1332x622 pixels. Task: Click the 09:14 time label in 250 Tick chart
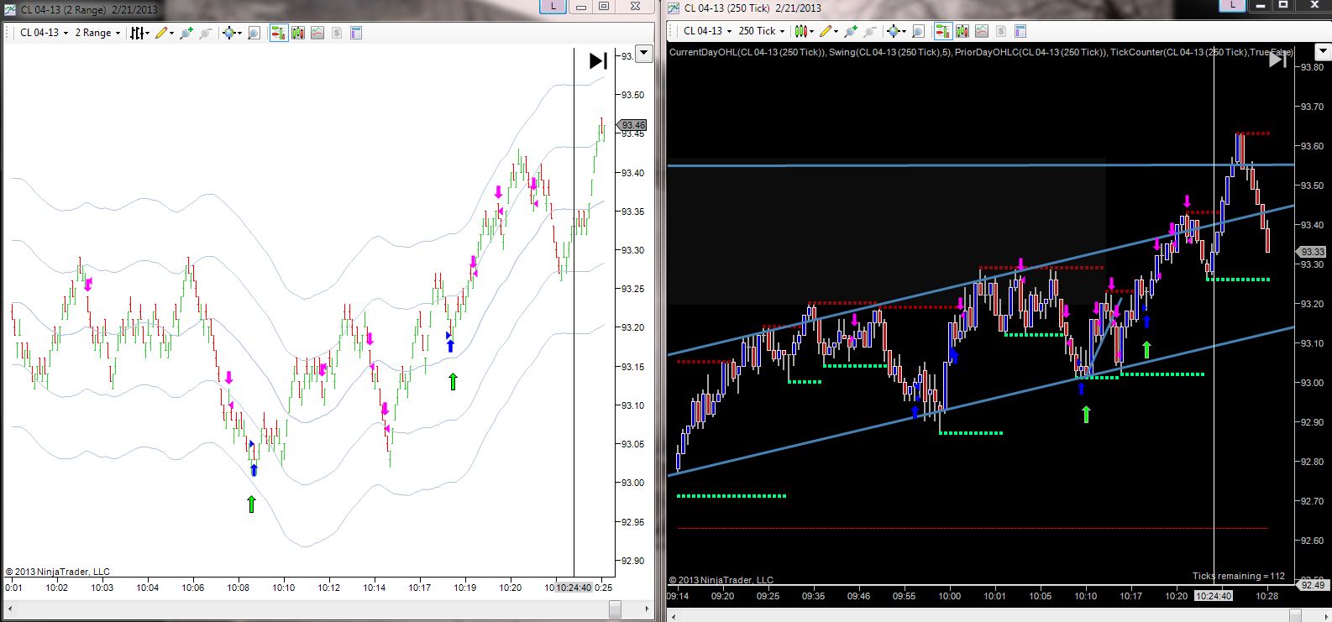click(678, 596)
